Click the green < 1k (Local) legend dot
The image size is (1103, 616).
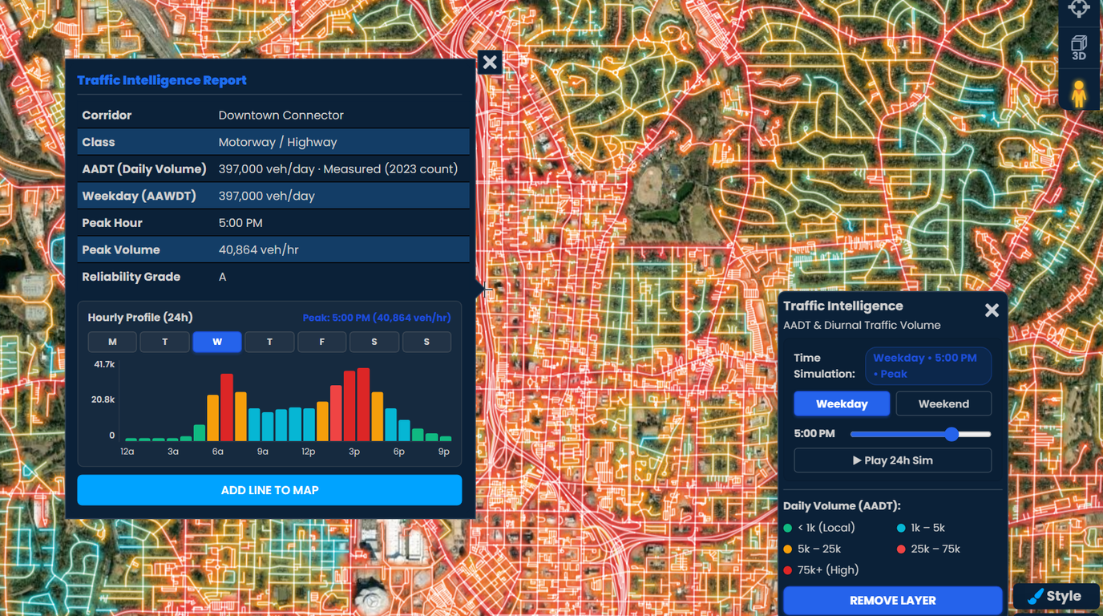788,528
